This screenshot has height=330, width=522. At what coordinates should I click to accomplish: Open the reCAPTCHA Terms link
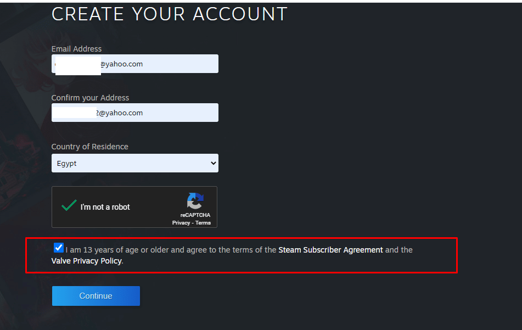pos(203,223)
